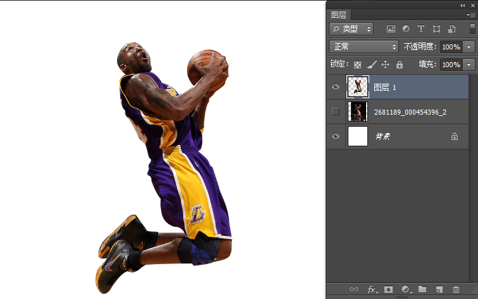Viewport: 478px width, 299px height.
Task: Hide the white background layer eye
Action: click(x=336, y=136)
